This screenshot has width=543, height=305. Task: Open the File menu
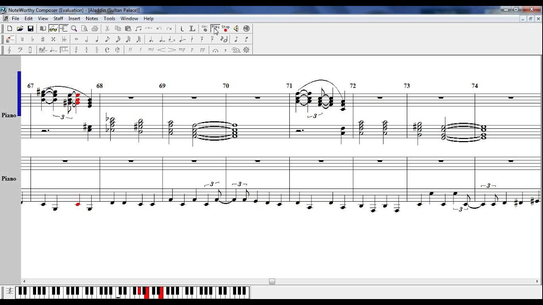pyautogui.click(x=15, y=19)
